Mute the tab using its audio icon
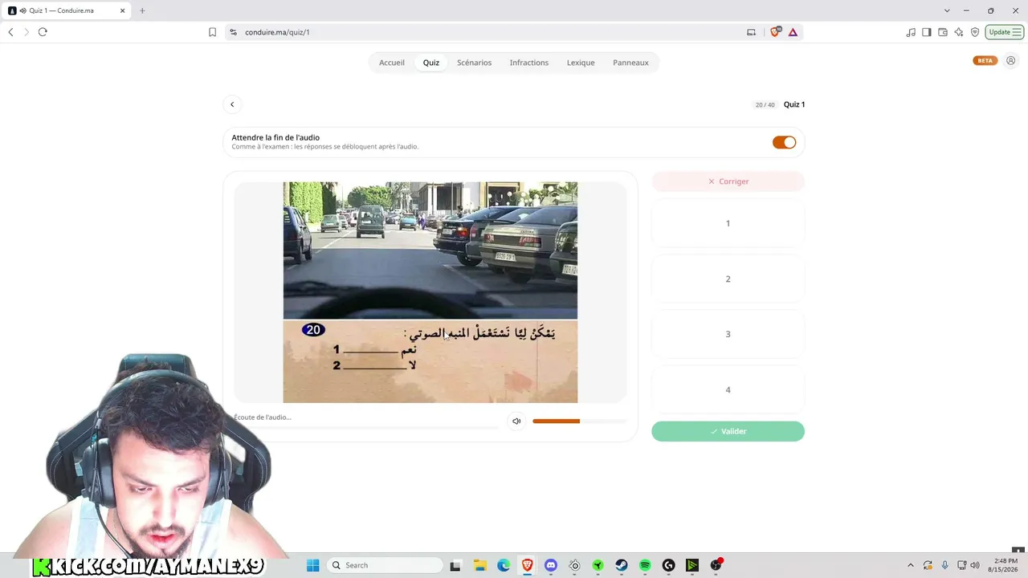This screenshot has height=578, width=1028. pyautogui.click(x=22, y=10)
